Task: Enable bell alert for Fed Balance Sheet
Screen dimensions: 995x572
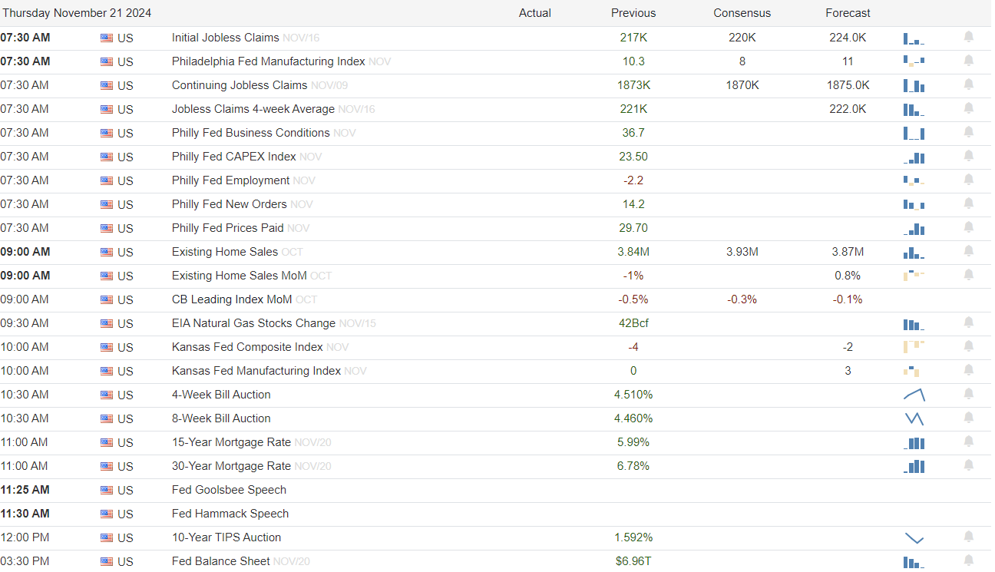Action: (x=969, y=560)
